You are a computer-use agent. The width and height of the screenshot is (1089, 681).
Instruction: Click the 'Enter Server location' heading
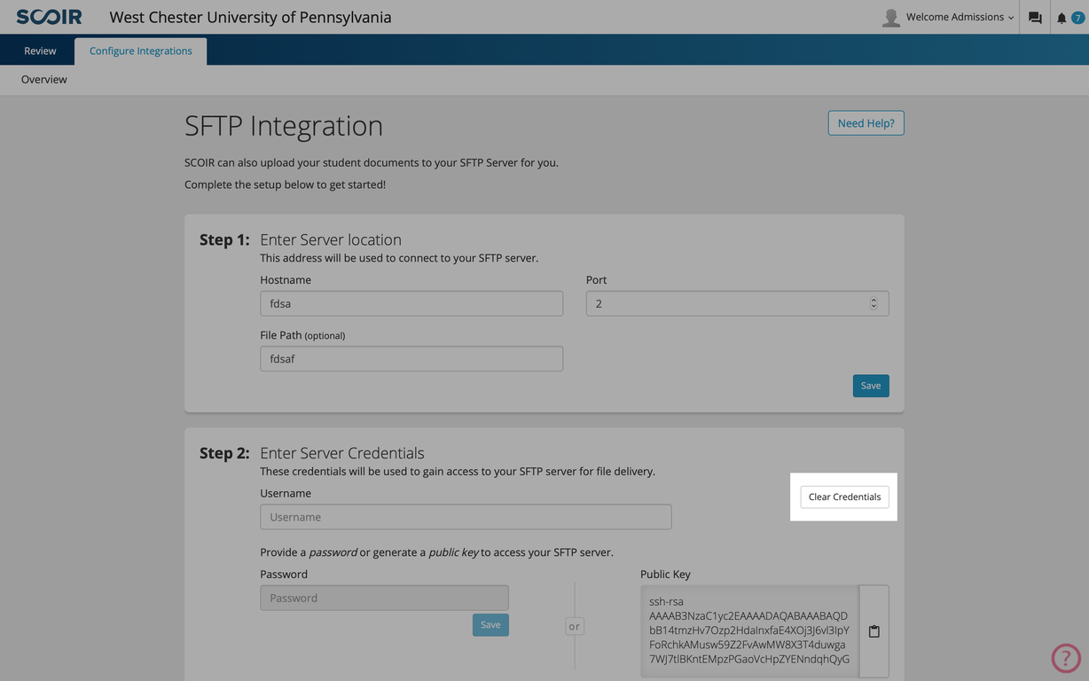click(x=331, y=239)
